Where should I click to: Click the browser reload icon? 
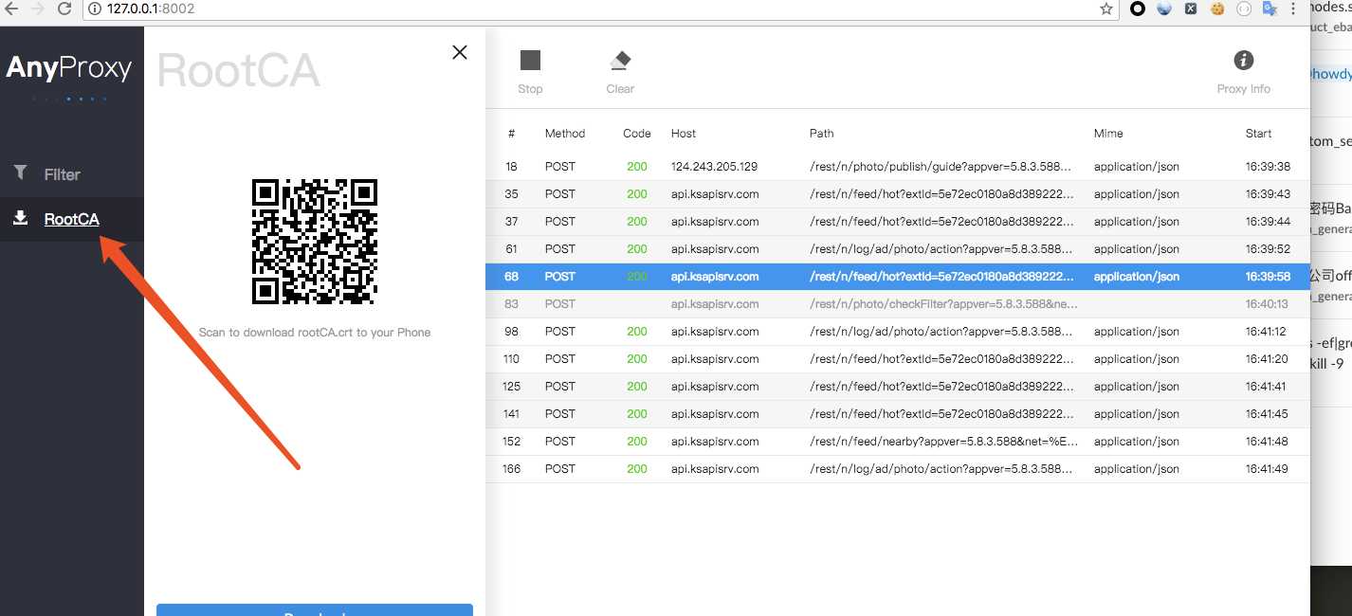64,9
